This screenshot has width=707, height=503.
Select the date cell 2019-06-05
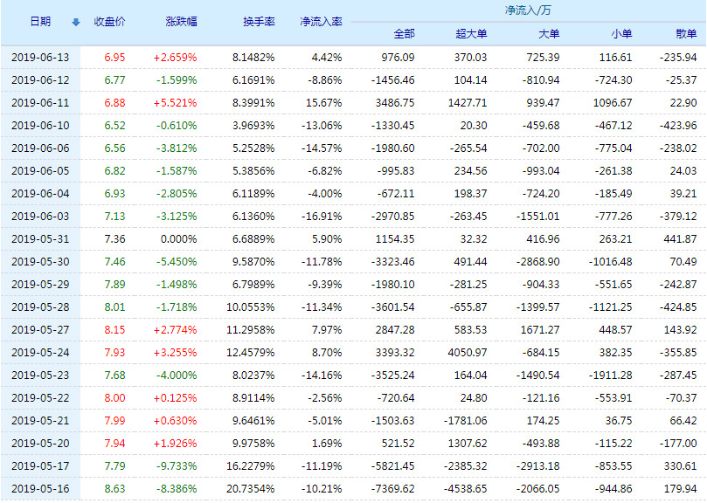(40, 171)
